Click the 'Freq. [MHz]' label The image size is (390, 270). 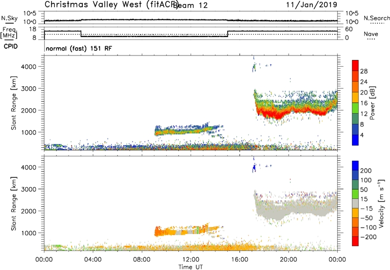coord(10,33)
